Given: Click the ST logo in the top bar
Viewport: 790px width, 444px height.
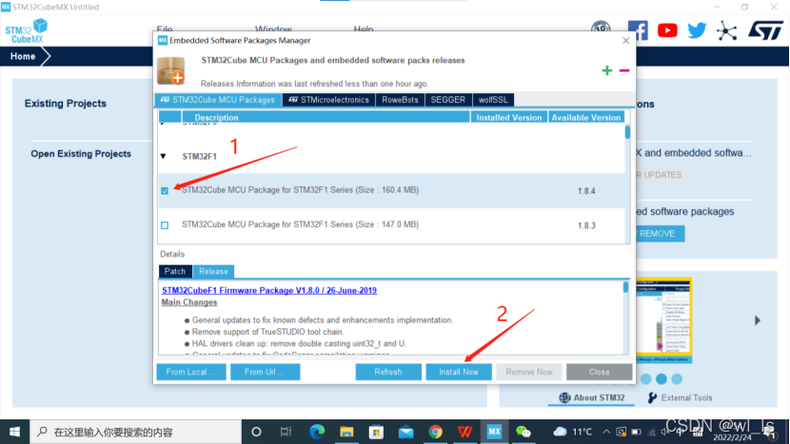Looking at the screenshot, I should [766, 30].
